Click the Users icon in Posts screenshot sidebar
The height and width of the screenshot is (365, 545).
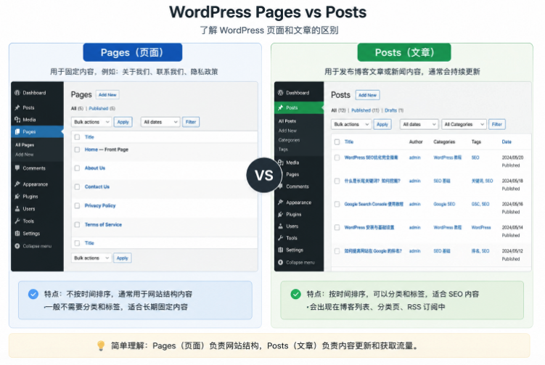tap(281, 226)
